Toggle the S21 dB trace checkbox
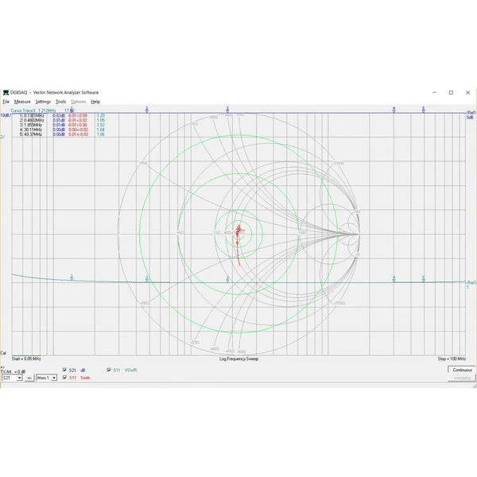477x477 pixels. (64, 370)
